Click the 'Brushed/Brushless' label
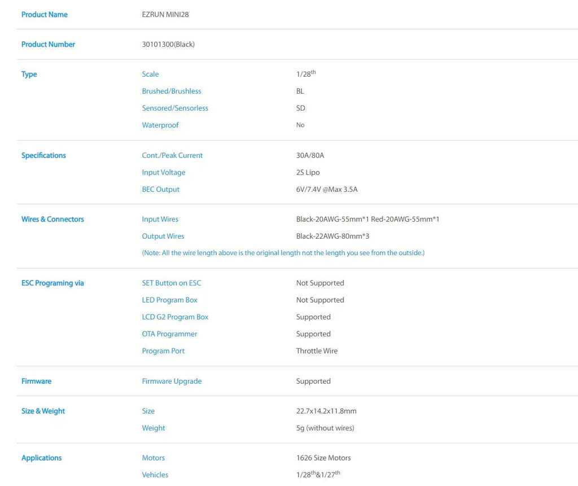578x486 pixels. coord(172,91)
